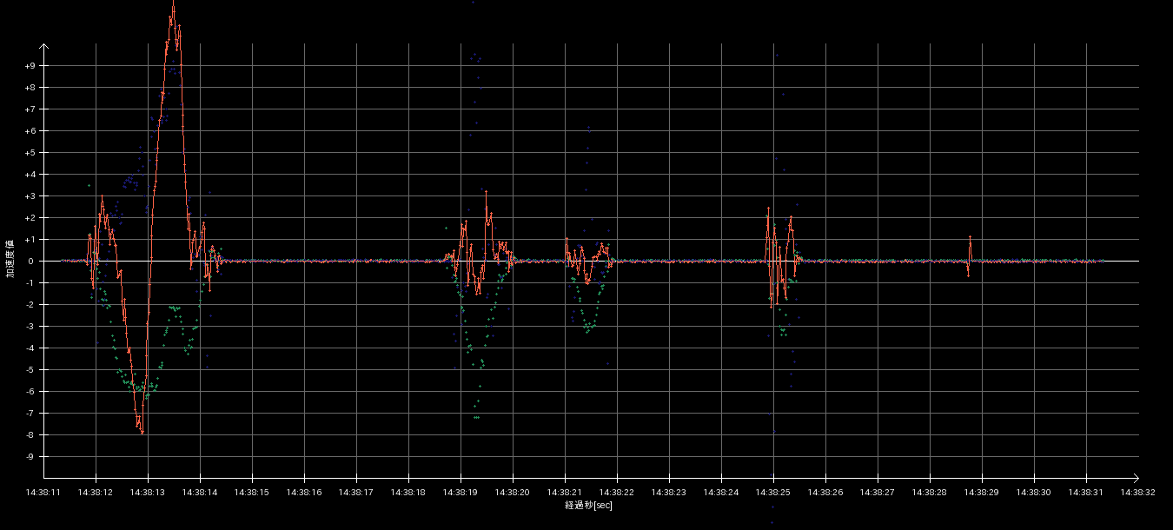The image size is (1173, 530).
Task: Click the y-axis arrowhead at the top
Action: click(x=43, y=47)
